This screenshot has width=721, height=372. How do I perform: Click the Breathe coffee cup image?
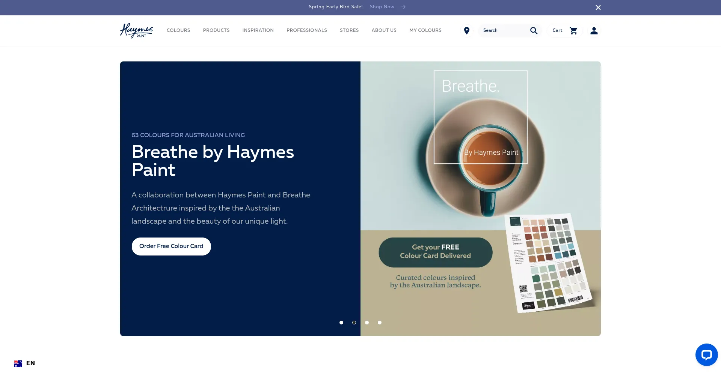pos(486,157)
